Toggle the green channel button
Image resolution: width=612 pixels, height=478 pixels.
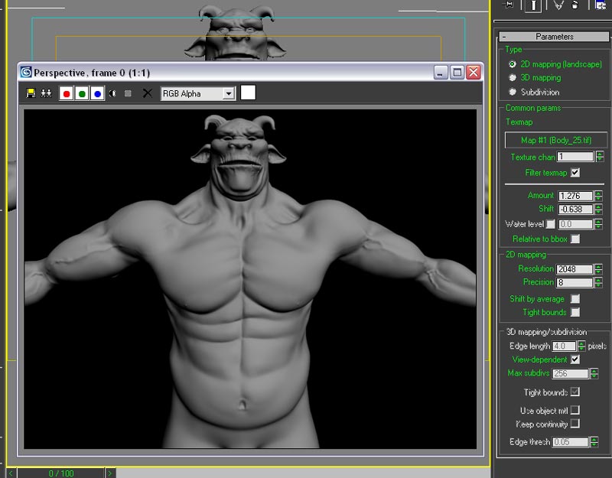pos(81,93)
